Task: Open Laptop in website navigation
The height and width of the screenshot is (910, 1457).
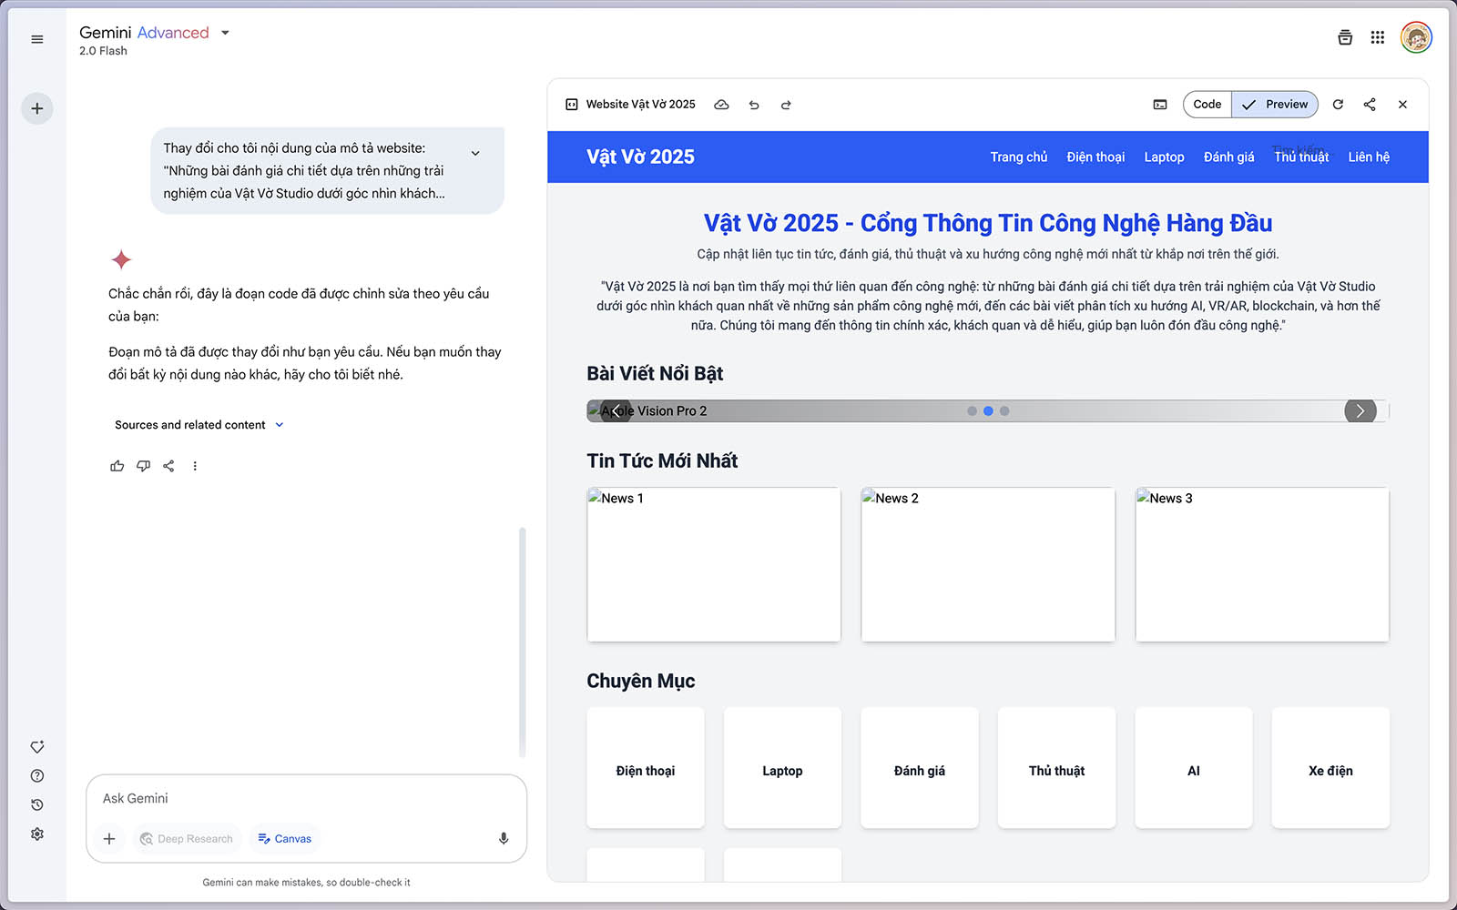Action: pos(1164,157)
